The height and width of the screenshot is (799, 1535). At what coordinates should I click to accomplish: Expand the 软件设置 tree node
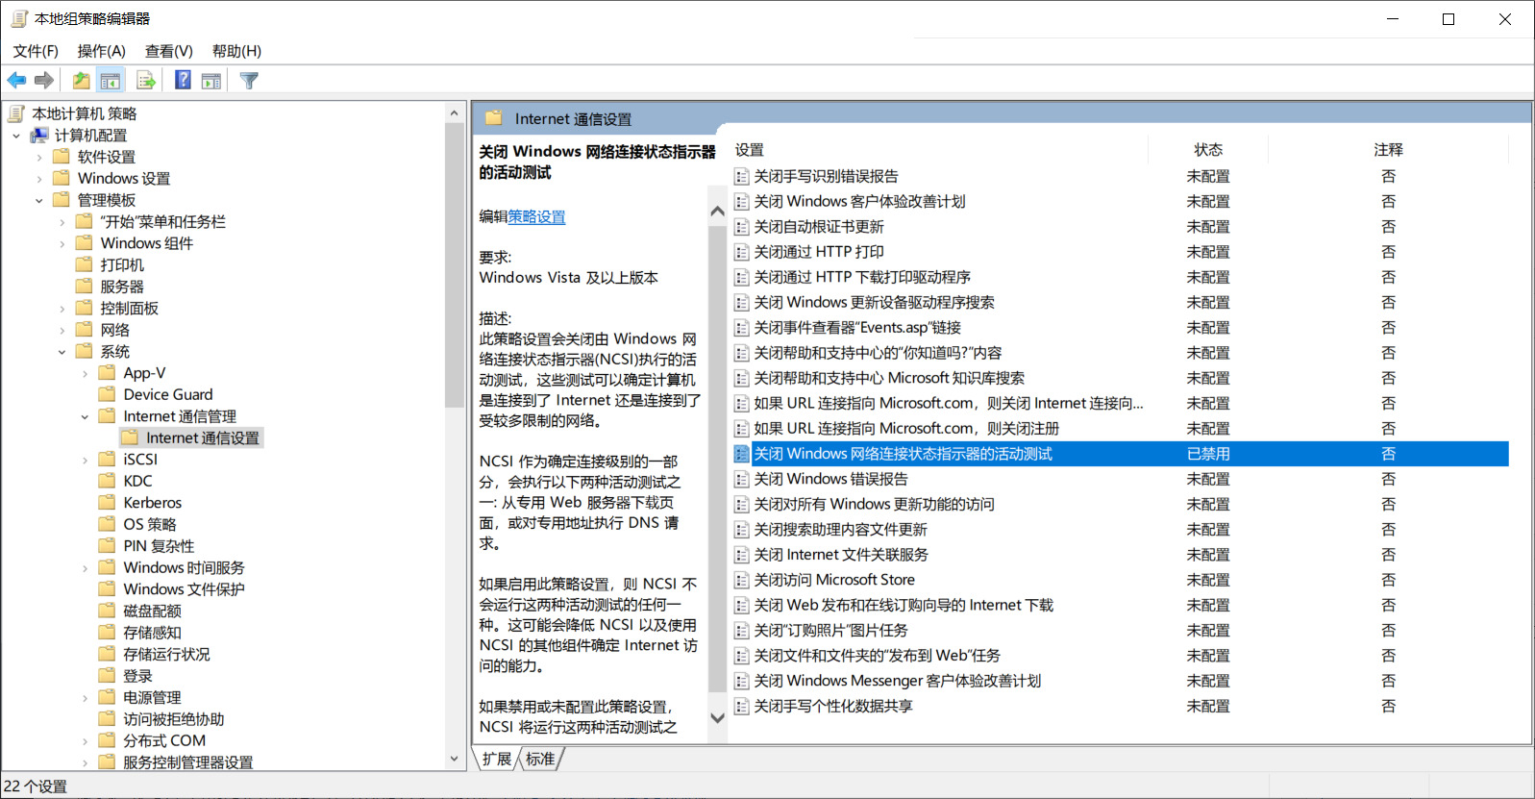tap(39, 157)
